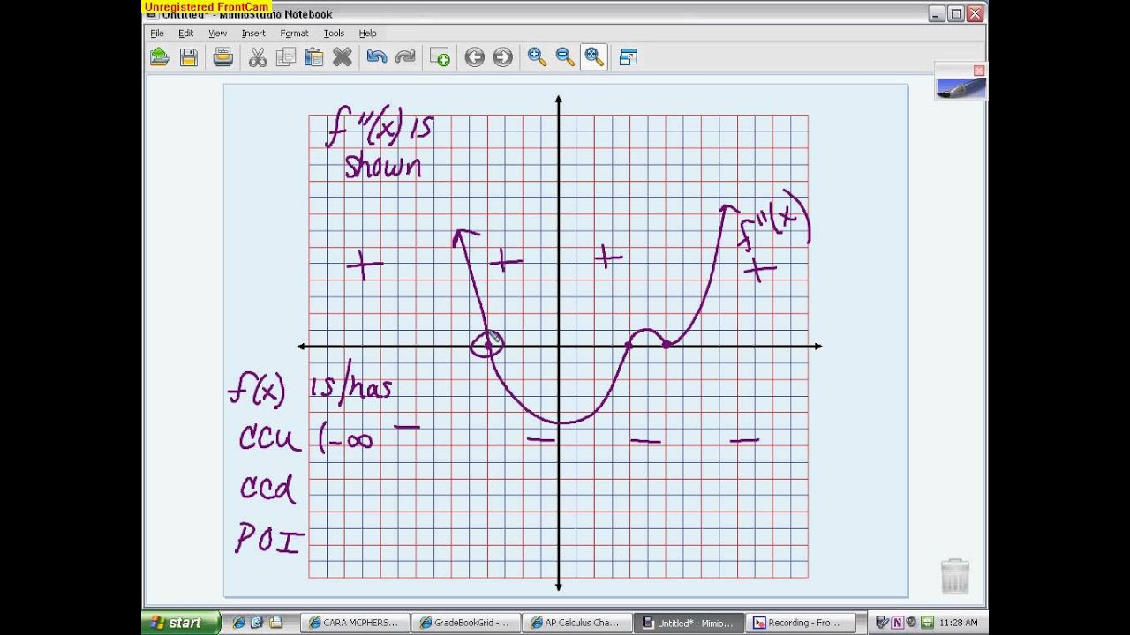Viewport: 1130px width, 635px height.
Task: Click the Redo arrow icon
Action: coord(405,57)
